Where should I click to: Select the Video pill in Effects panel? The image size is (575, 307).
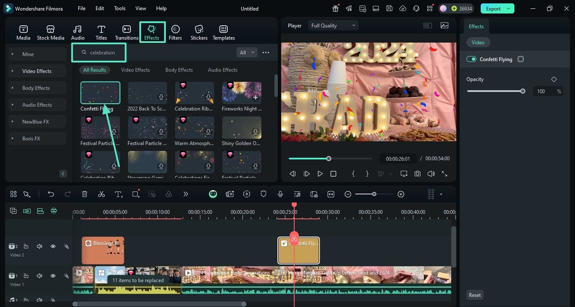point(478,43)
